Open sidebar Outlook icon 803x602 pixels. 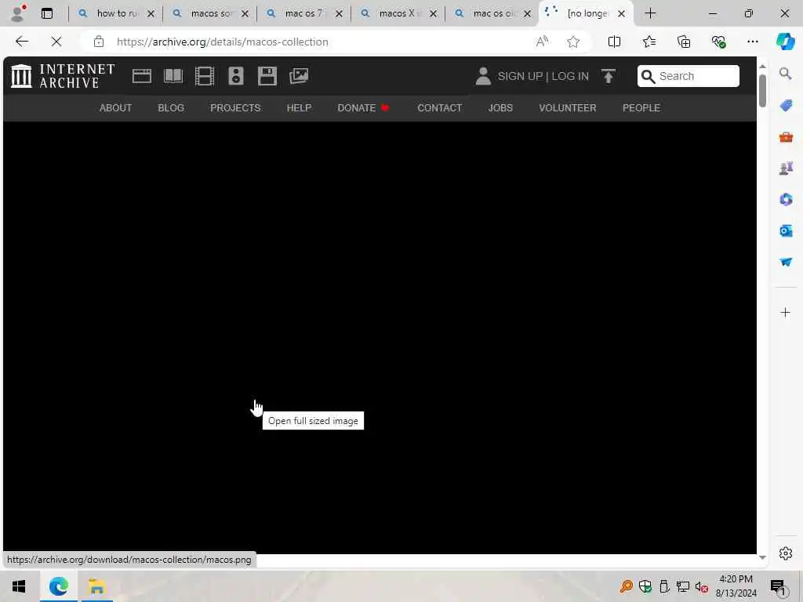pos(785,231)
